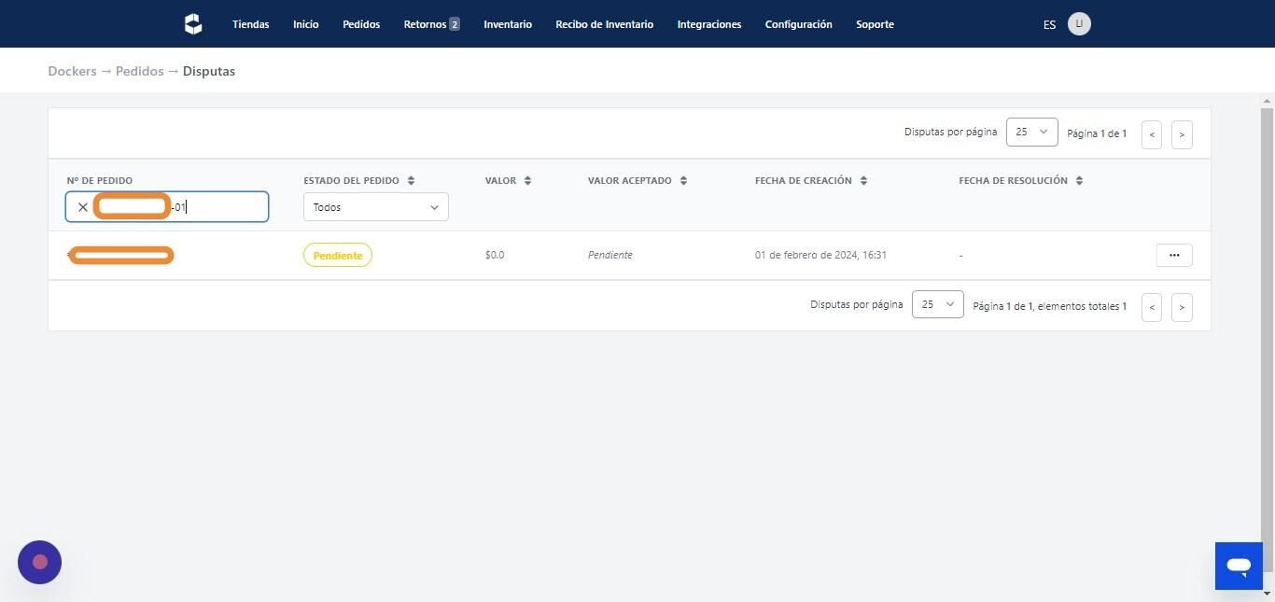The width and height of the screenshot is (1275, 602).
Task: Open the user avatar menu
Action: [1079, 24]
